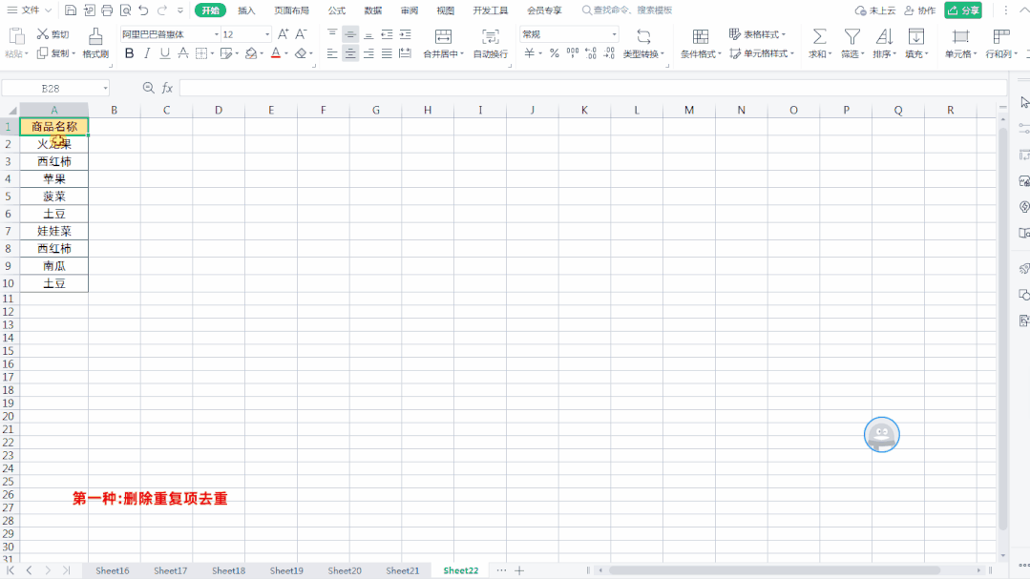Open Table Style (表格样式) dropdown

tap(757, 34)
